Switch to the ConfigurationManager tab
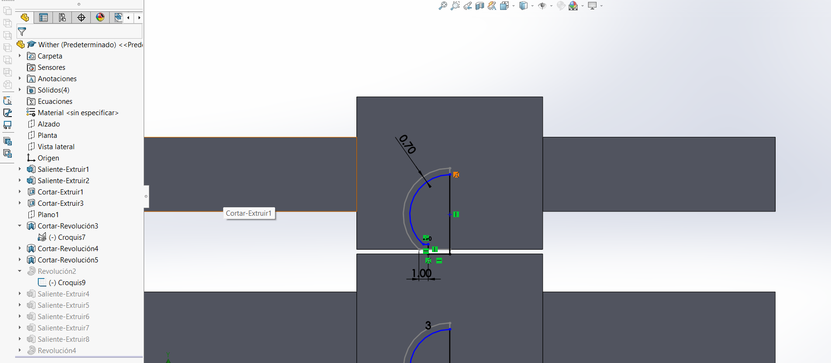The height and width of the screenshot is (363, 831). tap(62, 17)
